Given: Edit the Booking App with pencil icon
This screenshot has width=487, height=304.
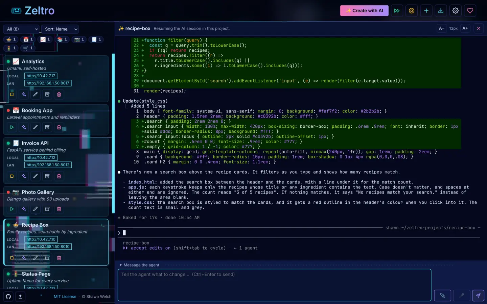Looking at the screenshot, I should tap(36, 127).
